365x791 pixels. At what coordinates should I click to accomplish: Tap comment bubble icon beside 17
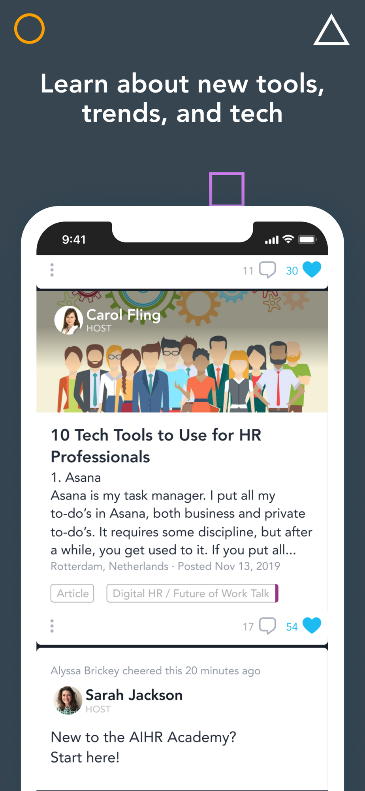(267, 626)
